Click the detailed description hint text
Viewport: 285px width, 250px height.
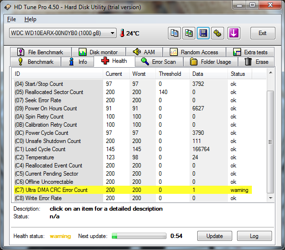(106, 209)
